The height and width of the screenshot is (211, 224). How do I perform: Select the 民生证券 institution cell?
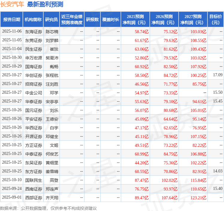[x=34, y=49]
